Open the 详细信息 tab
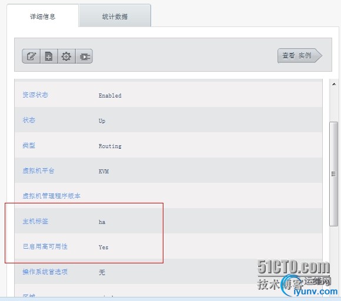This screenshot has width=341, height=301. [42, 16]
